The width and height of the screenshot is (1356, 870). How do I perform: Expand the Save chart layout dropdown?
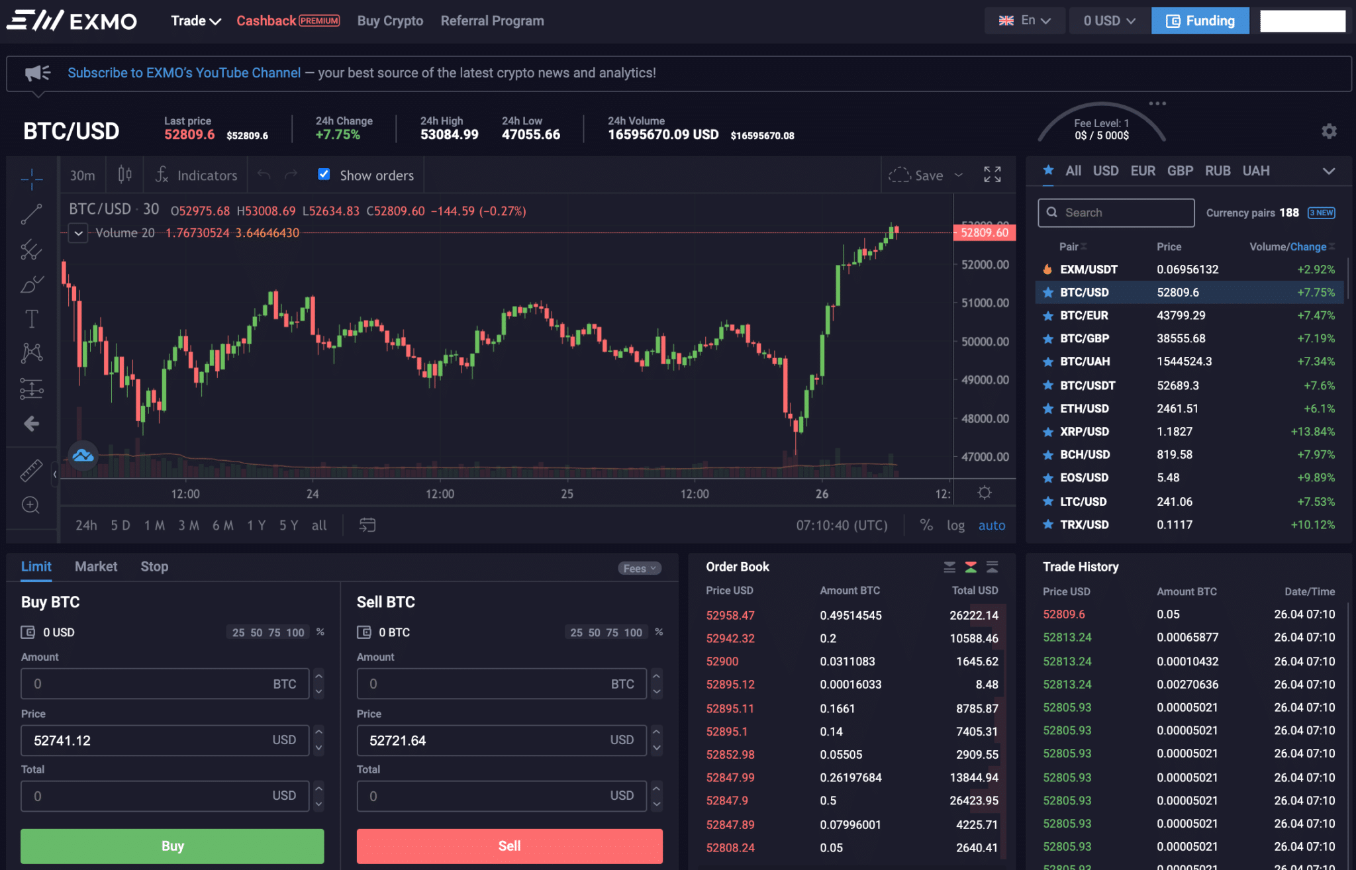(x=958, y=175)
